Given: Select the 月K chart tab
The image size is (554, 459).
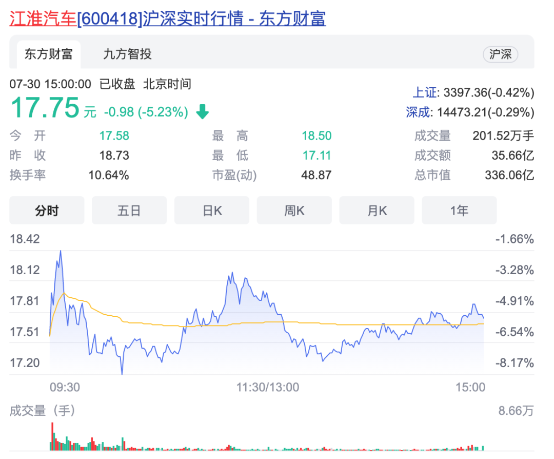Looking at the screenshot, I should point(377,211).
